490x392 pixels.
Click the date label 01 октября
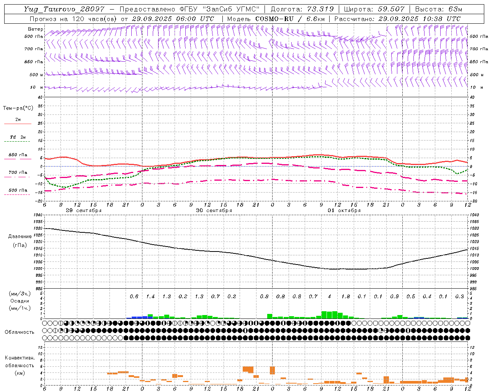coord(344,211)
